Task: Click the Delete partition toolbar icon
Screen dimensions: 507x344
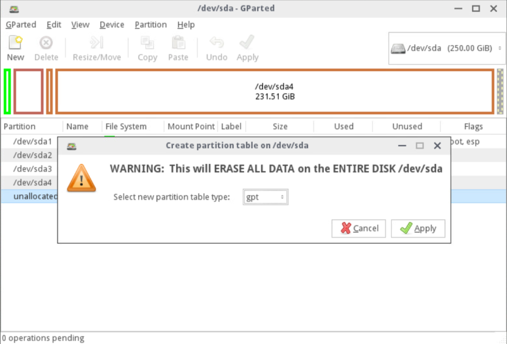Action: (x=46, y=44)
